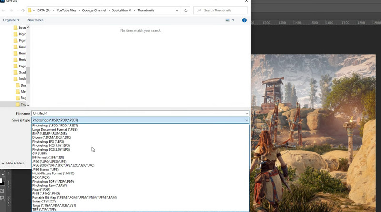Go to Coouge Channel in breadcrumb
The image size is (381, 212).
click(x=94, y=10)
